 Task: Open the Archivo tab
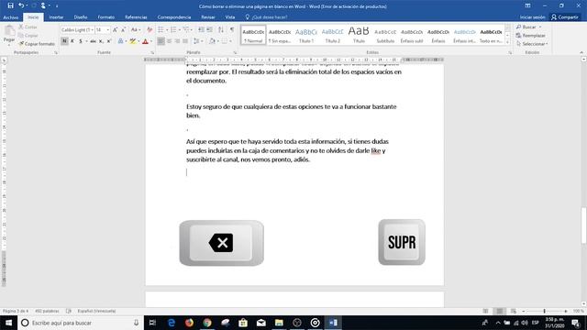point(11,17)
